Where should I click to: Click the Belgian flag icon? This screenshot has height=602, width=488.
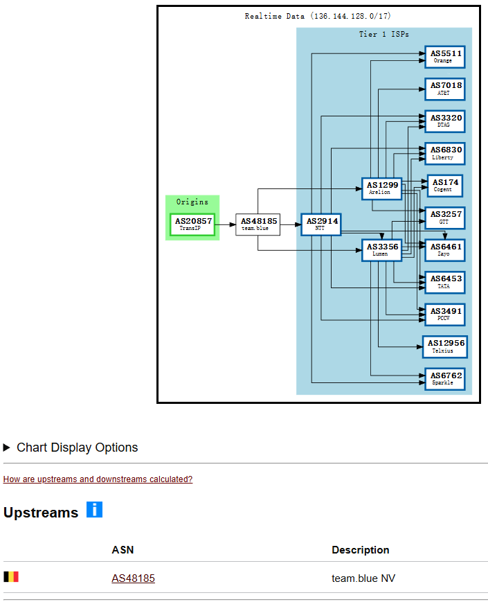click(x=11, y=577)
